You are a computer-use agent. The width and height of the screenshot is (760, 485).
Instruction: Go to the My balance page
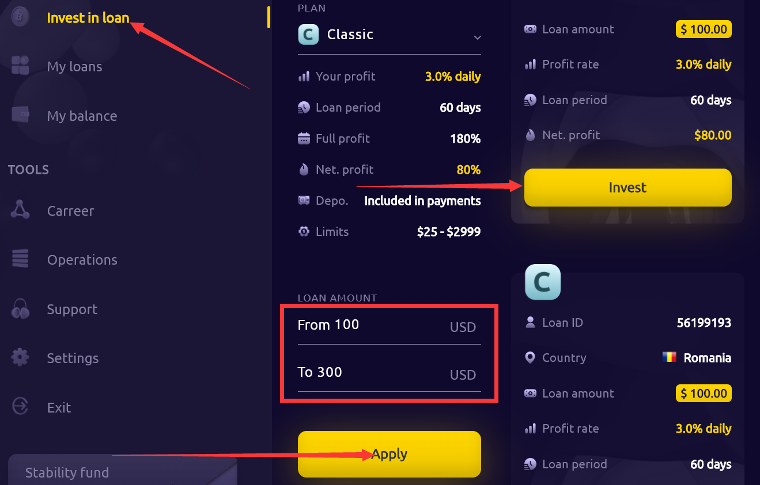pos(82,116)
